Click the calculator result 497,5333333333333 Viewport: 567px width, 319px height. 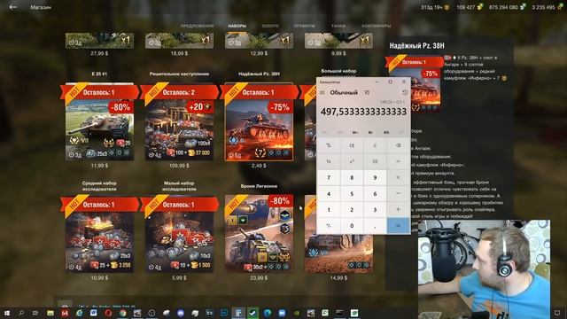[x=363, y=112]
